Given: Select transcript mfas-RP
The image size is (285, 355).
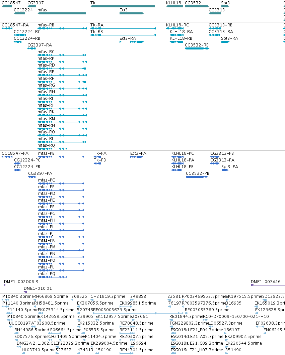Looking at the screenshot, I should pos(62,62).
